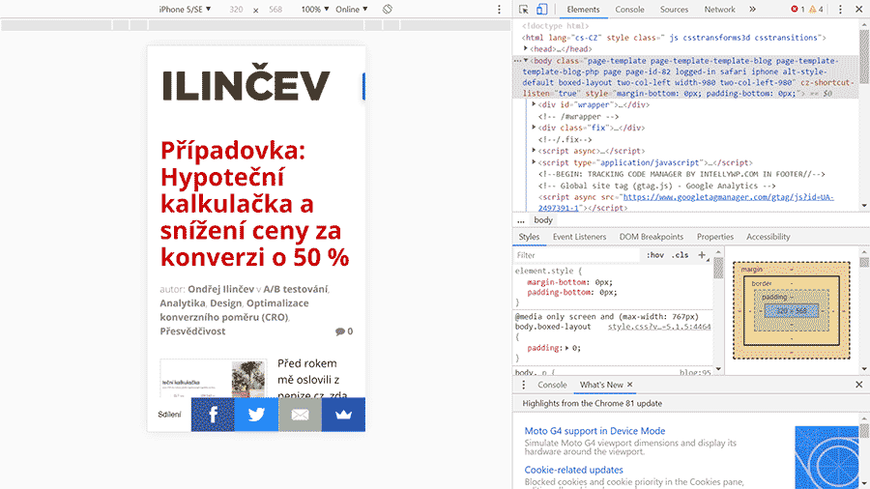Open Cookie-related updates link
Screen dimensions: 870x489
pyautogui.click(x=573, y=470)
